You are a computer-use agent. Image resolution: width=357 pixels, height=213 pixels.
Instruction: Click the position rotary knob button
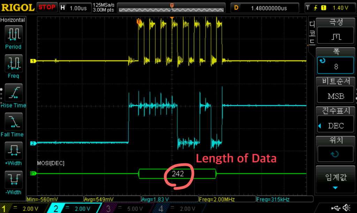(x=336, y=154)
